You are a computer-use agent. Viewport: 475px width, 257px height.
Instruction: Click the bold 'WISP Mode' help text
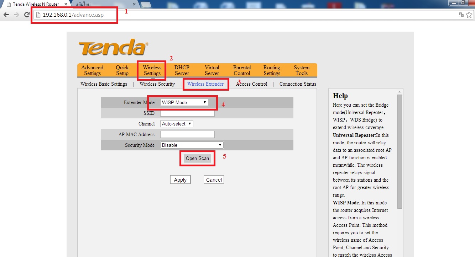point(346,203)
